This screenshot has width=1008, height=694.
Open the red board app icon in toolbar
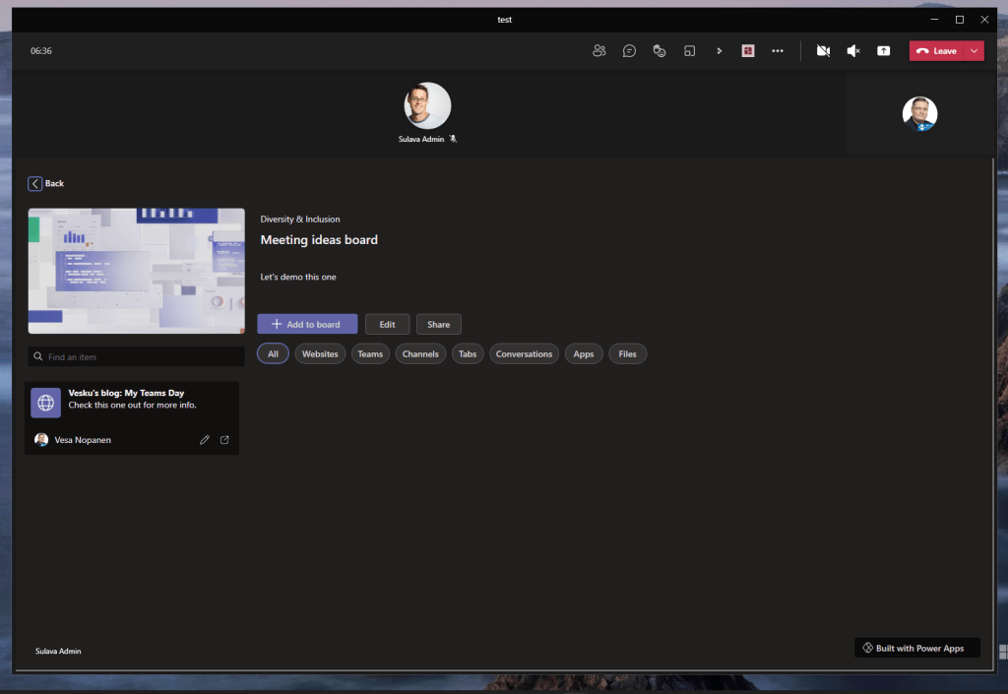748,51
